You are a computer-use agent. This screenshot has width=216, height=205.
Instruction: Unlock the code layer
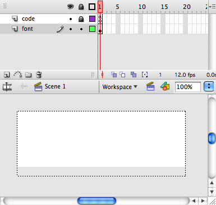81,19
